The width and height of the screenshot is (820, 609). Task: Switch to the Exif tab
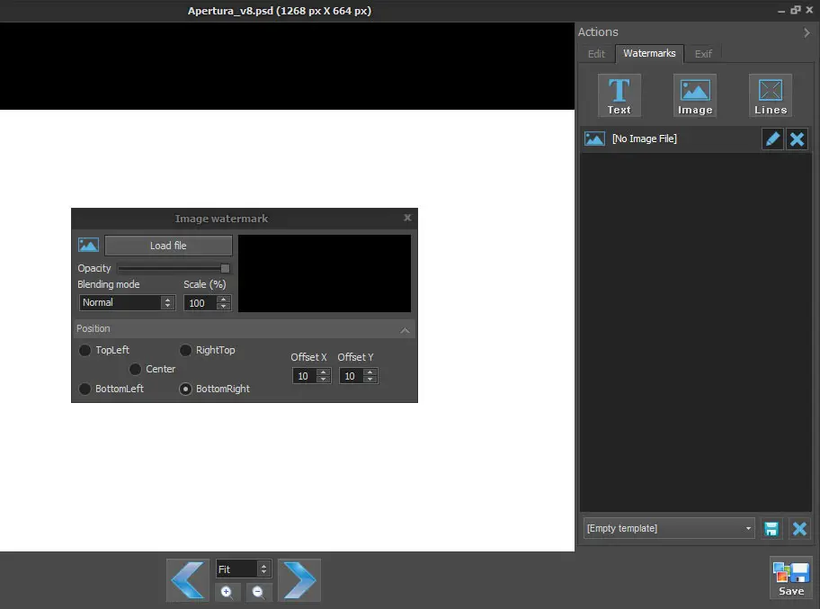[x=703, y=54]
